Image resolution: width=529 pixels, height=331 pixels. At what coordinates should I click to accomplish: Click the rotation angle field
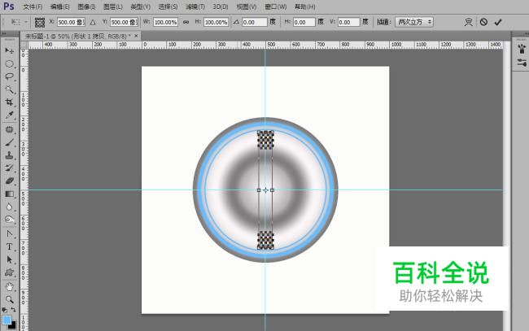pos(255,22)
